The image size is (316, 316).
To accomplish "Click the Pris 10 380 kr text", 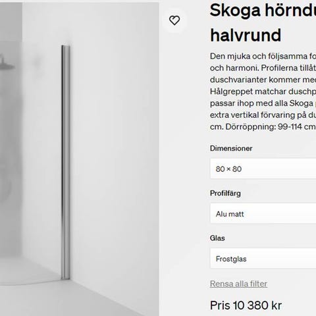I will tap(246, 305).
